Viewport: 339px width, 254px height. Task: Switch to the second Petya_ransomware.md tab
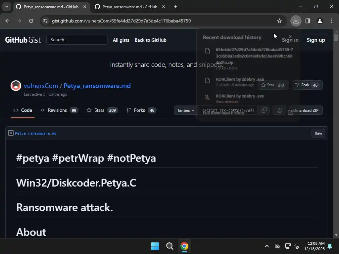(x=130, y=7)
